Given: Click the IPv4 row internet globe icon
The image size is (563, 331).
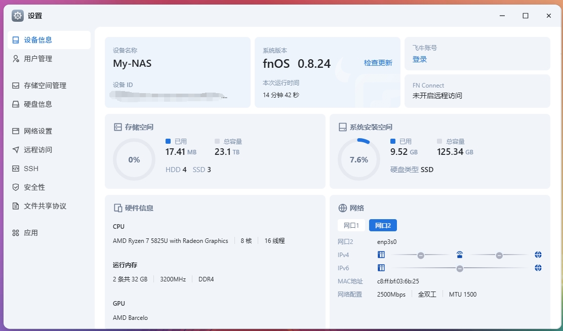Looking at the screenshot, I should tap(538, 255).
